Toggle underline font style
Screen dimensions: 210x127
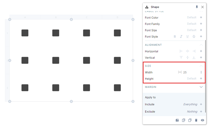(187, 37)
